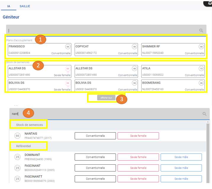
Task: Click ID CA000012208504 on FRANSISCO card
Action: [19, 53]
